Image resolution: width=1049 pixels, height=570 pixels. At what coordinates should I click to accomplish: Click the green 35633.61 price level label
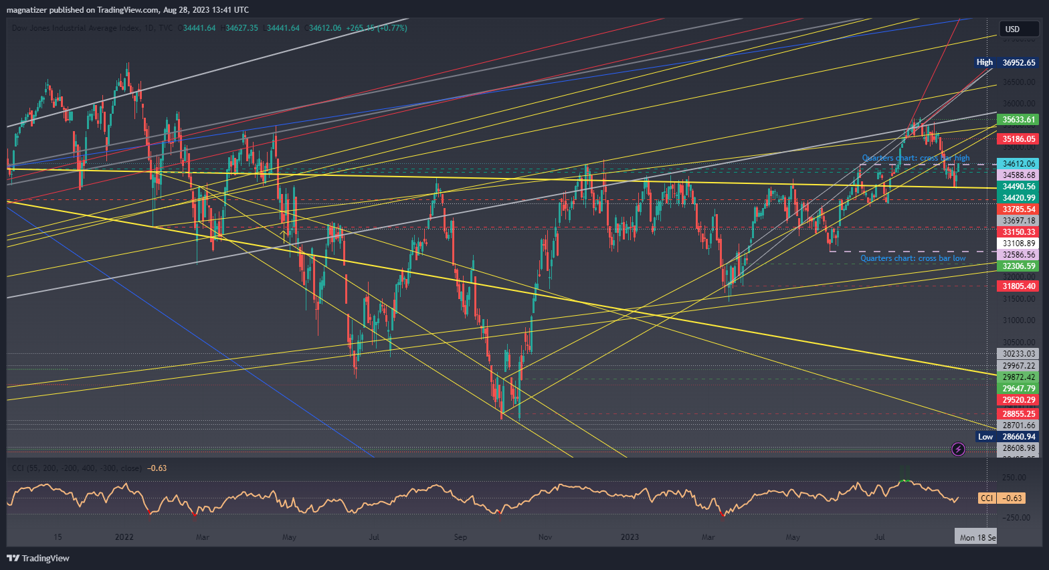1018,120
